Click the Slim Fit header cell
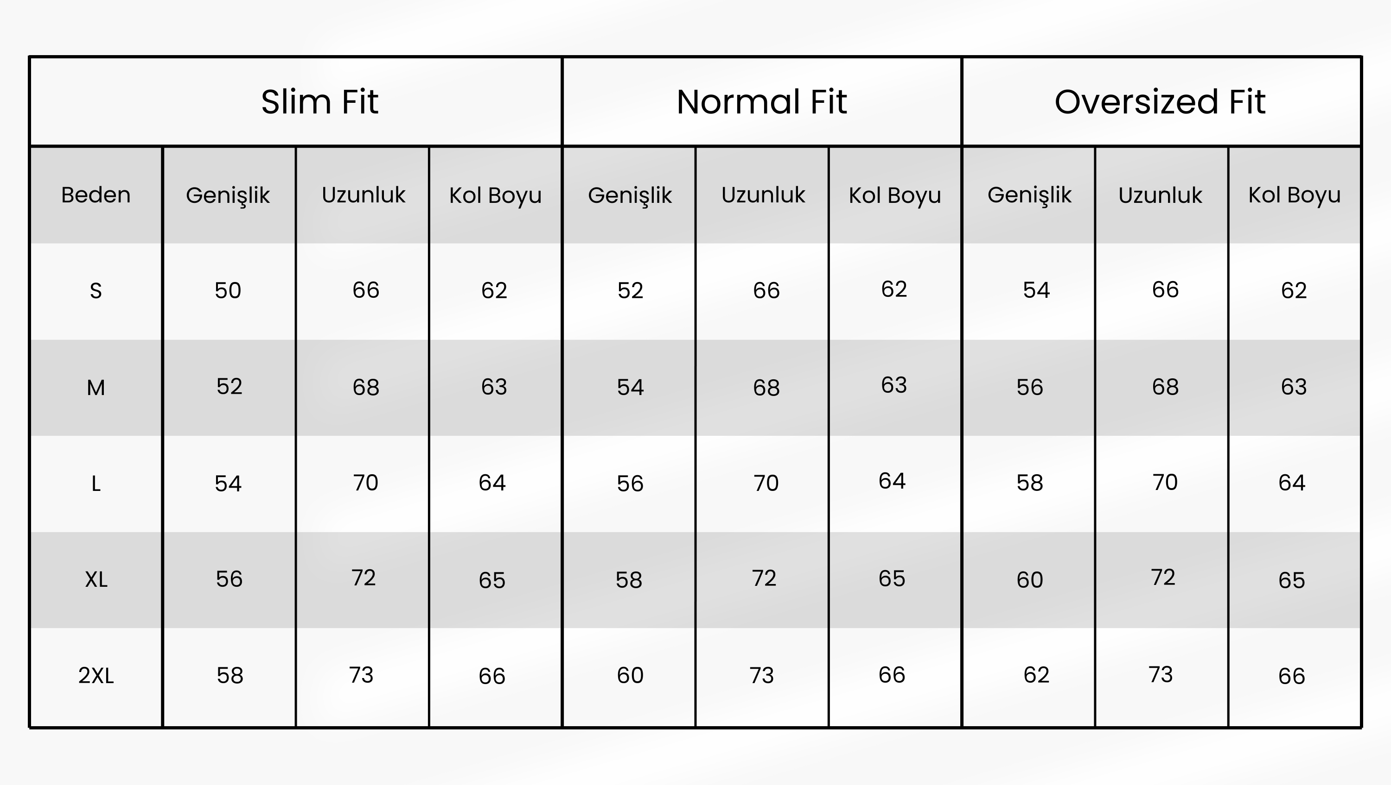Image resolution: width=1391 pixels, height=785 pixels. (319, 102)
